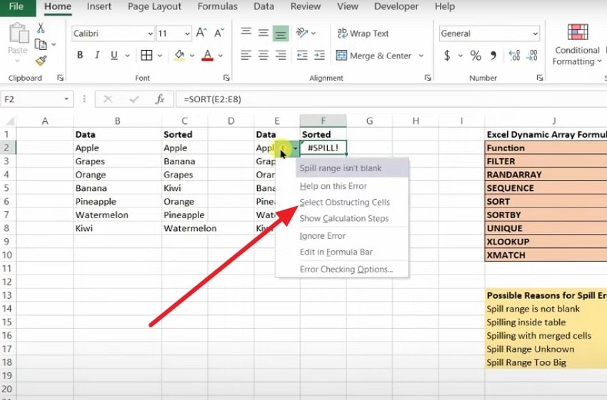Image resolution: width=607 pixels, height=400 pixels.
Task: Click Decrease Decimal icon
Action: pyautogui.click(x=532, y=56)
